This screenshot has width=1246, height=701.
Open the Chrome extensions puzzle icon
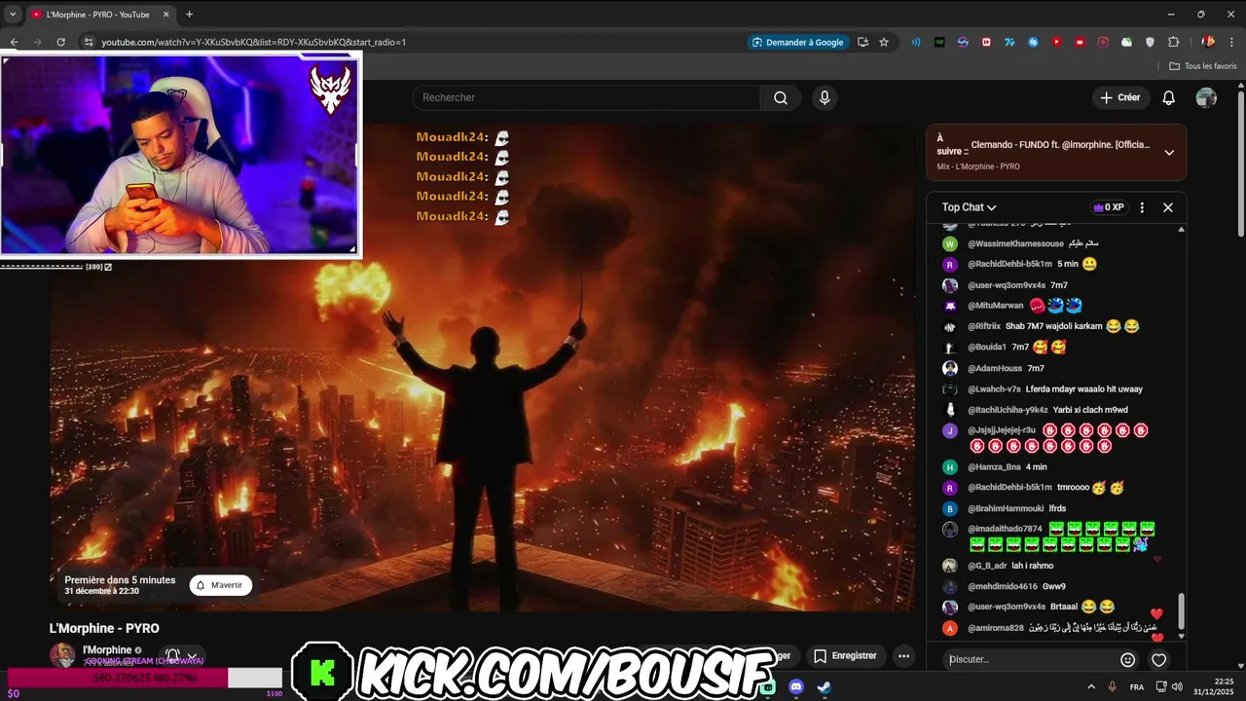pyautogui.click(x=1173, y=42)
